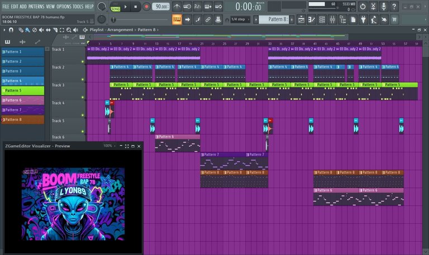
Task: Open project info page icon
Action: [353, 20]
